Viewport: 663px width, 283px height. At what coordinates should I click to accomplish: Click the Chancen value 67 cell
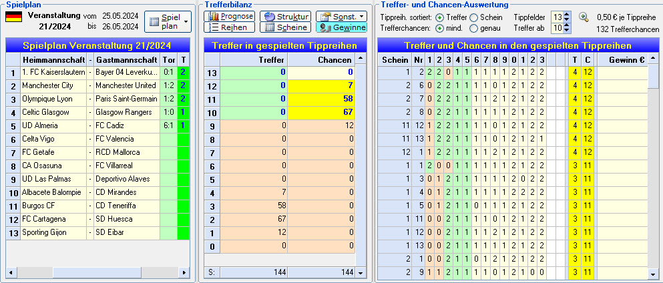(x=321, y=113)
